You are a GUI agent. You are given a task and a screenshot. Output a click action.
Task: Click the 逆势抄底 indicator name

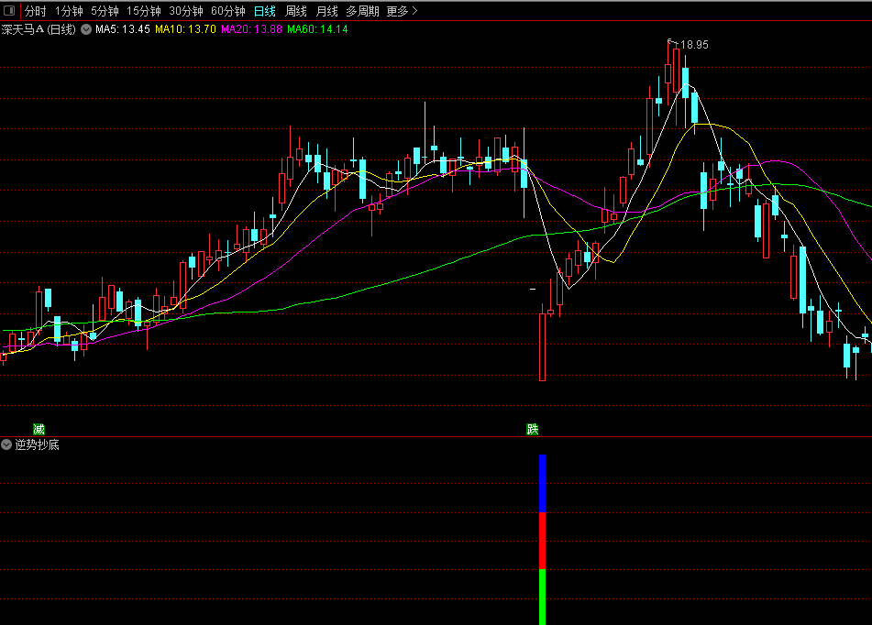(38, 444)
